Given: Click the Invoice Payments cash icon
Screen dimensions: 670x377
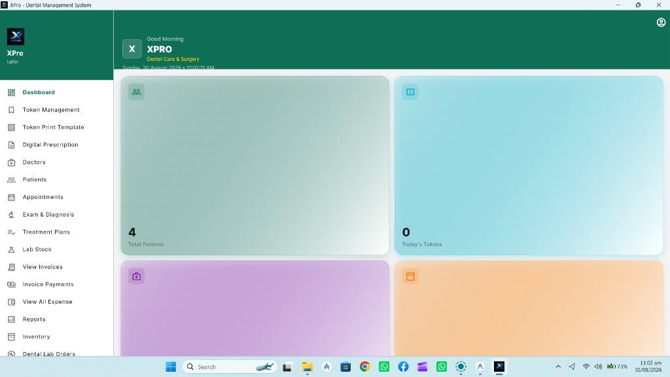Looking at the screenshot, I should coord(12,285).
